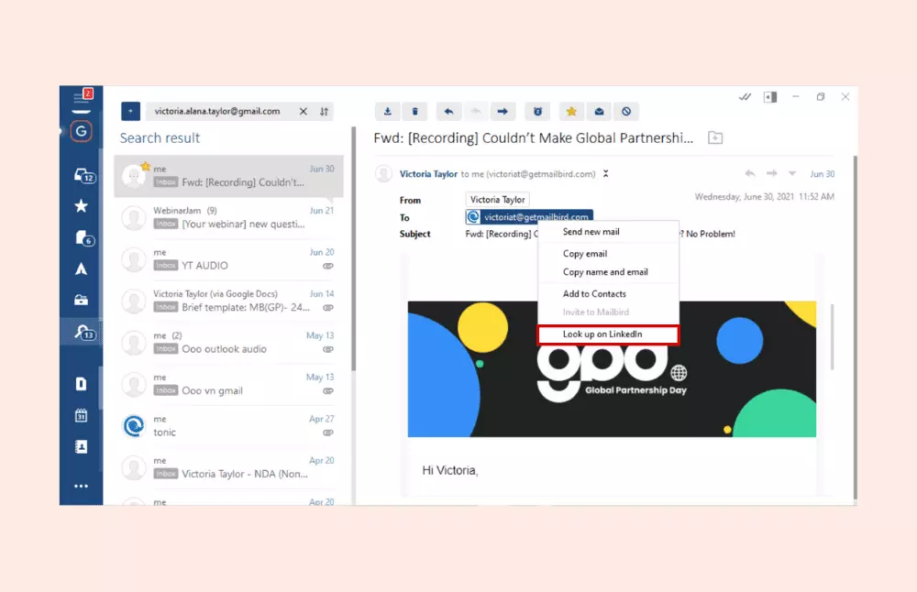
Task: Open the Inbox with 12 unread
Action: pyautogui.click(x=84, y=175)
